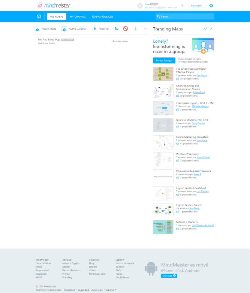Click the user avatar icon
Image resolution: width=250 pixels, height=293 pixels.
140,6
